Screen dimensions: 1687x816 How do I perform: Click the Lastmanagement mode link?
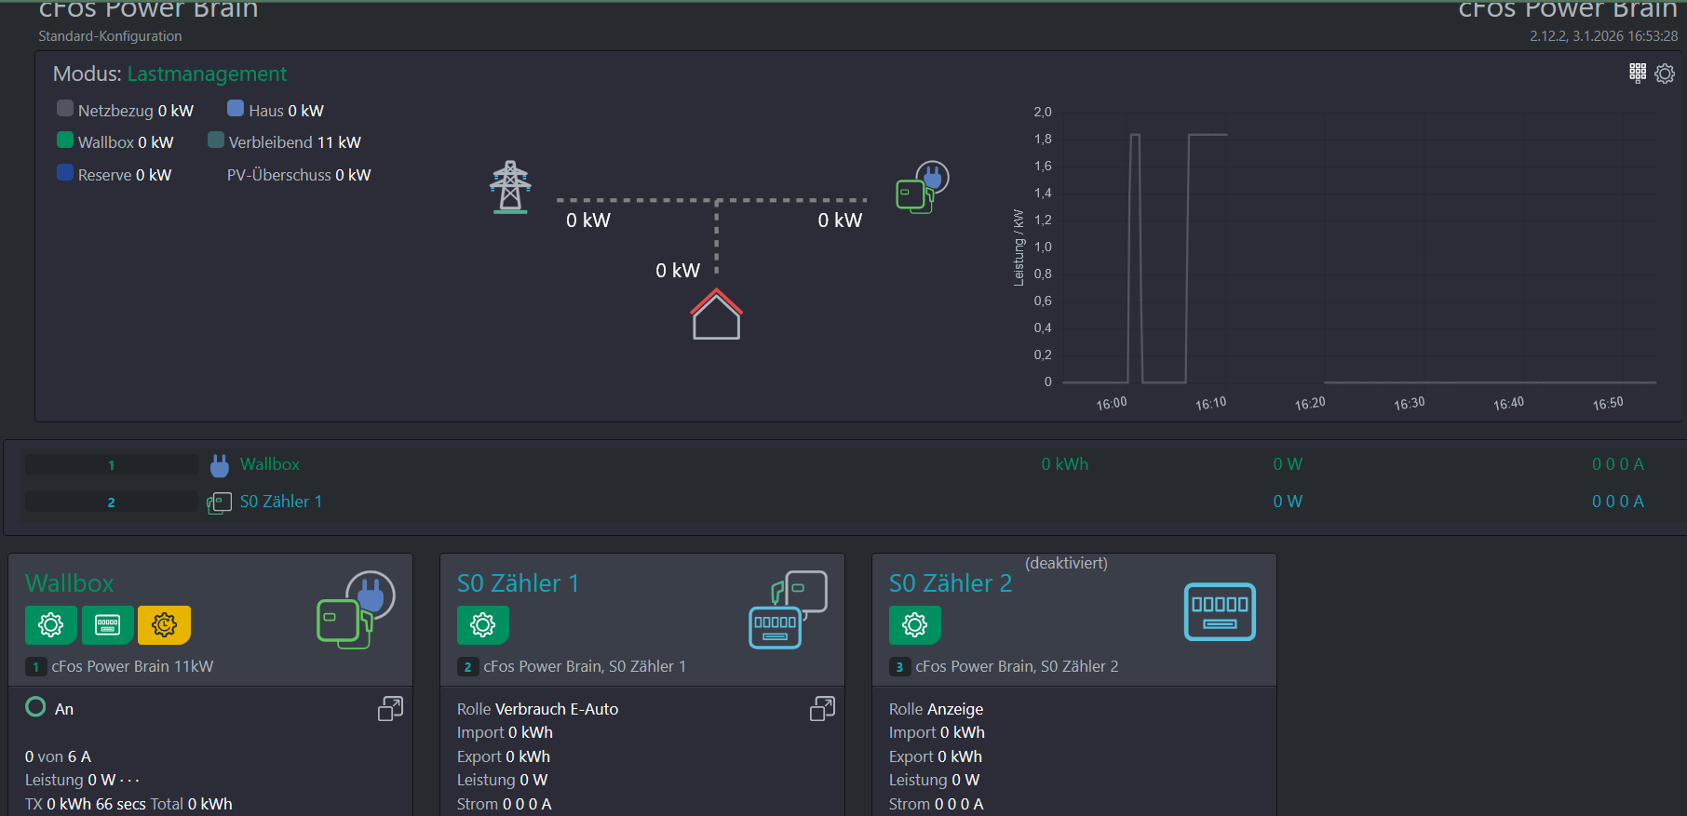[x=207, y=74]
